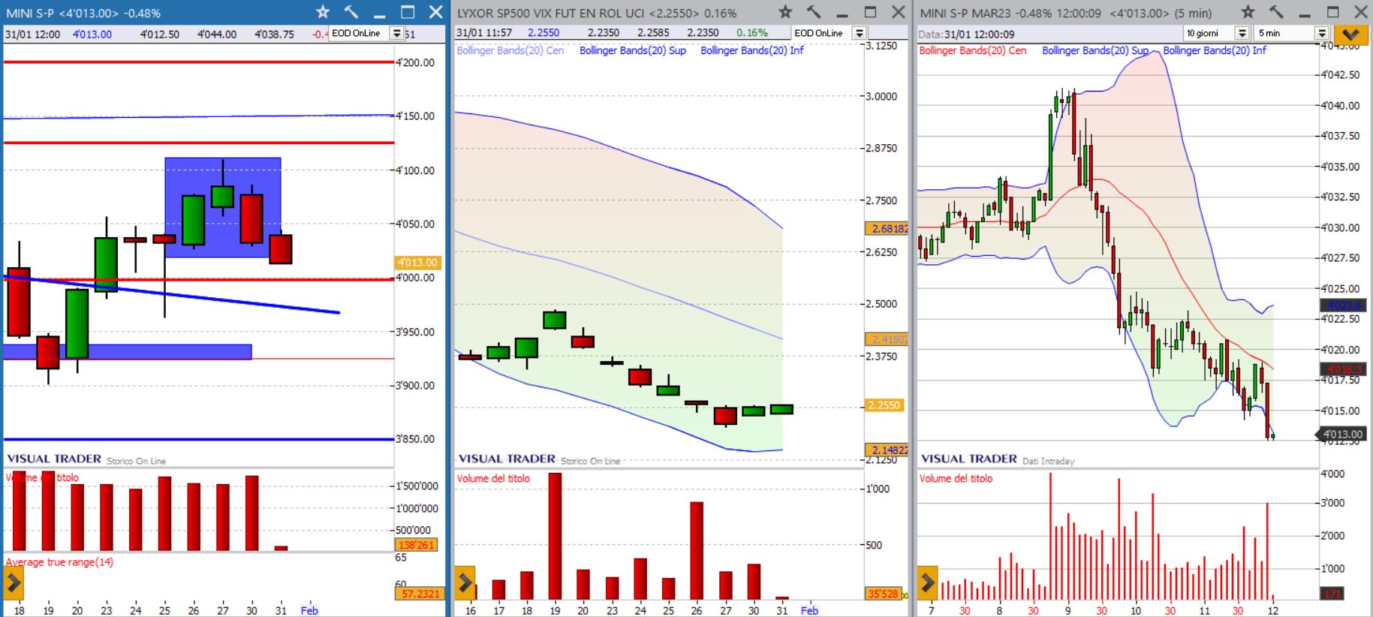Image resolution: width=1373 pixels, height=617 pixels.
Task: Click the orange chevron button in the MAR23 window
Action: click(1350, 34)
